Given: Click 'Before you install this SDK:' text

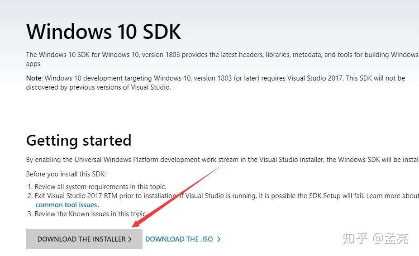Looking at the screenshot, I should [x=66, y=174].
